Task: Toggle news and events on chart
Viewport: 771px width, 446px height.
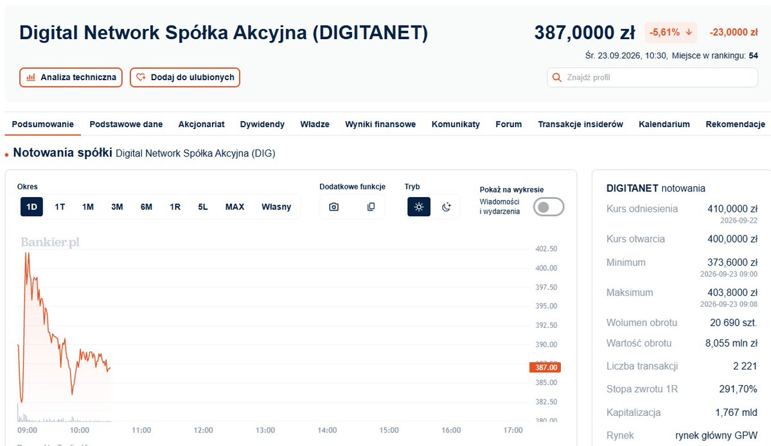Action: click(x=549, y=207)
